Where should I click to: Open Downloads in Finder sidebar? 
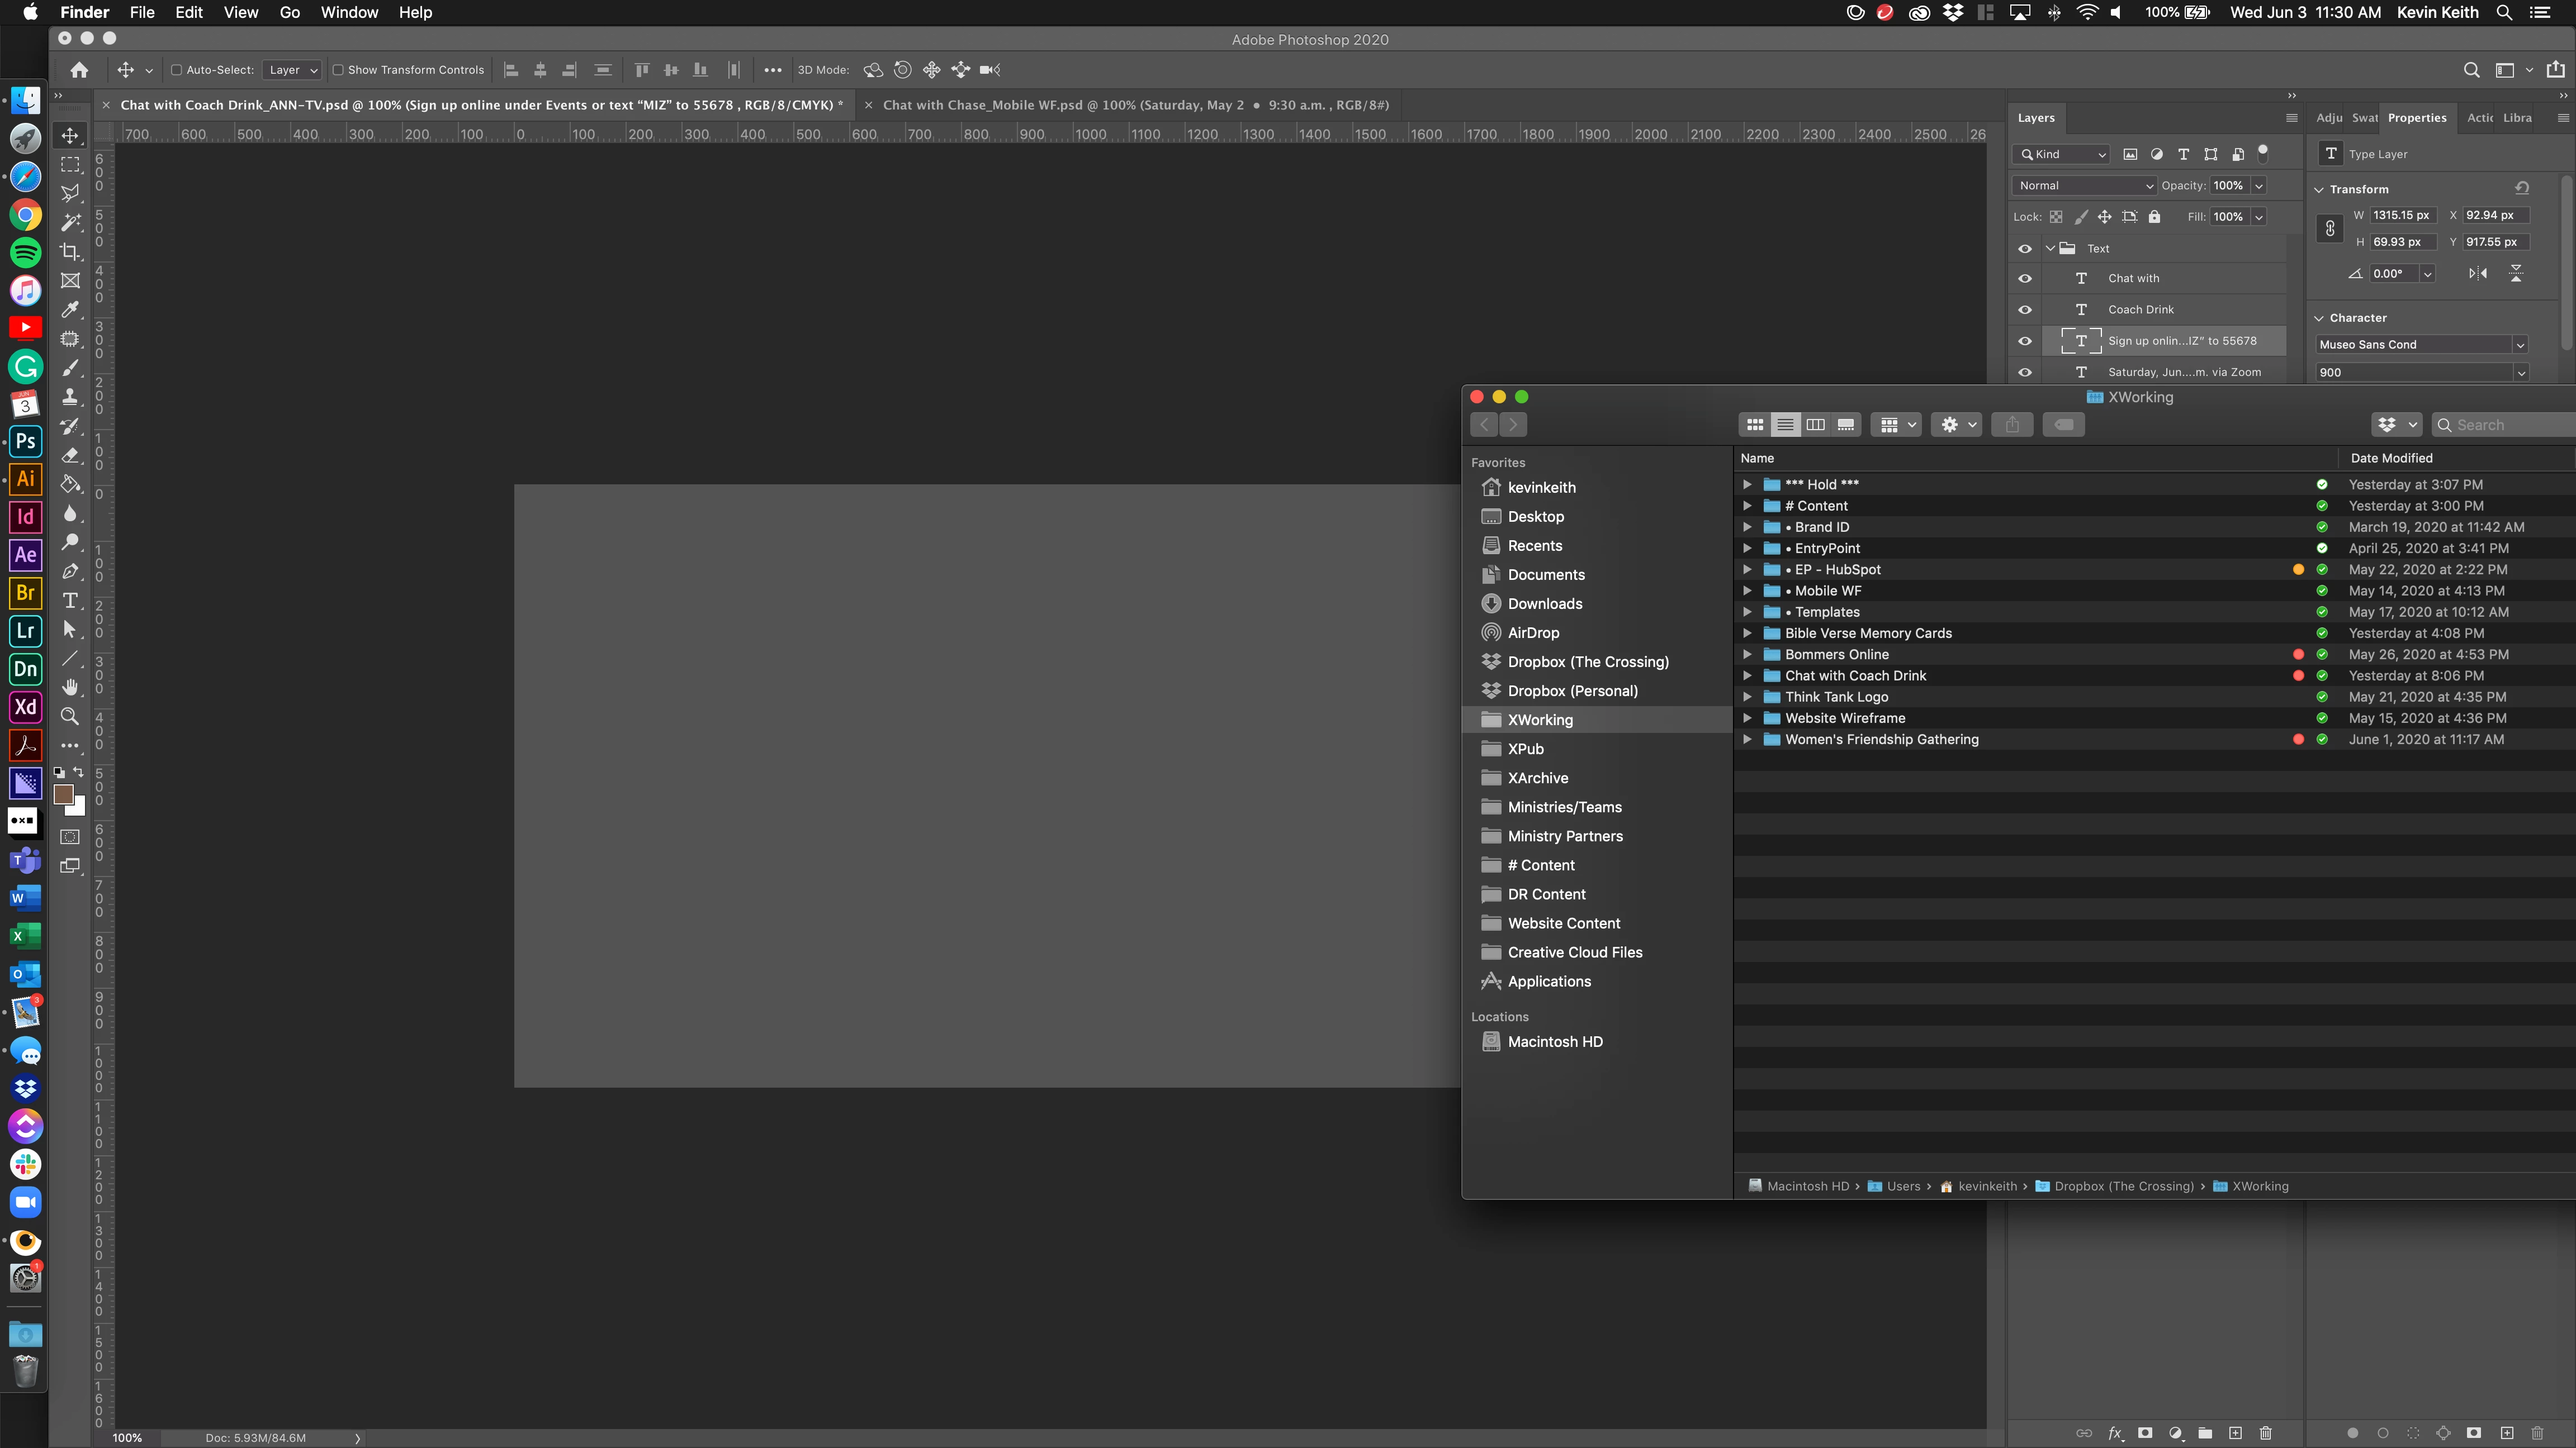pos(1544,603)
